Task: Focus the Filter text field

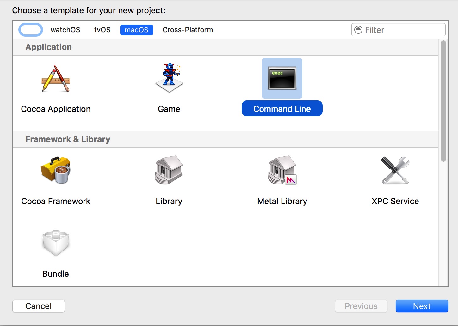Action: 399,30
